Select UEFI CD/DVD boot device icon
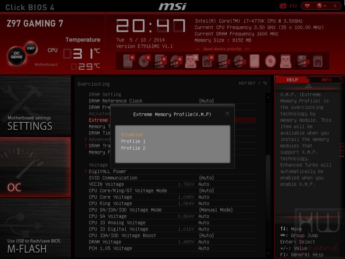The height and width of the screenshot is (259, 345). pos(145,61)
